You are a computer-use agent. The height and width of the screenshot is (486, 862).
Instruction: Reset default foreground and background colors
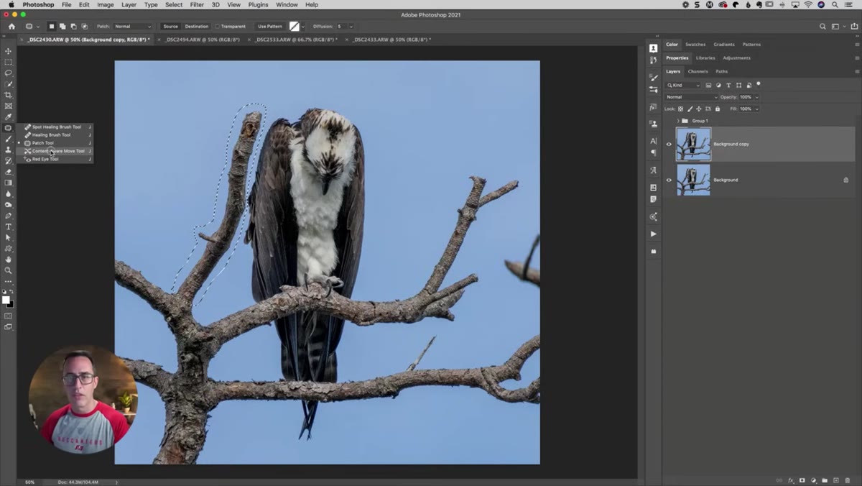4,292
